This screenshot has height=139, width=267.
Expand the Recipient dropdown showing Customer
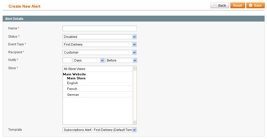[x=100, y=53]
